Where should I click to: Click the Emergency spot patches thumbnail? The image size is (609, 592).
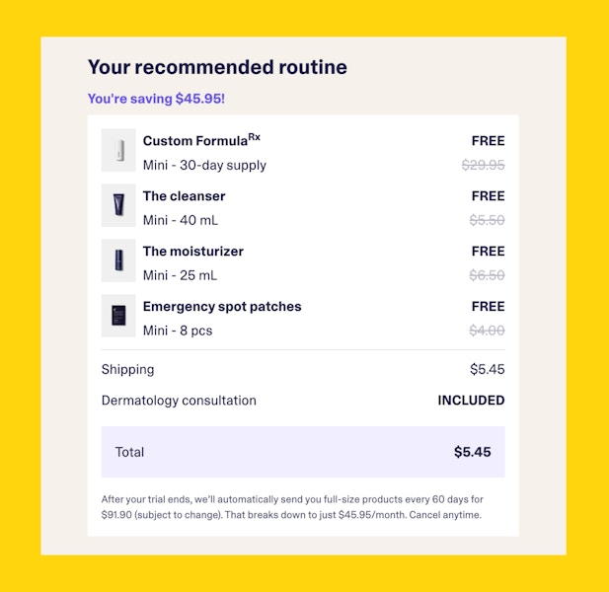click(x=118, y=316)
